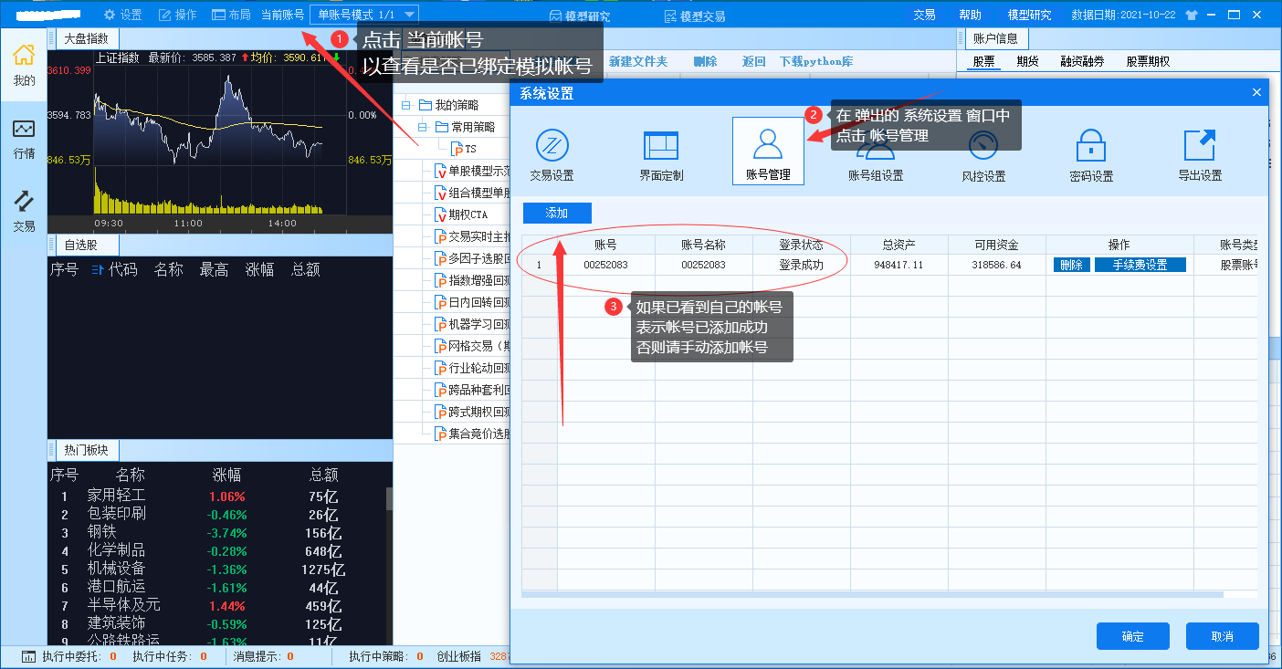The width and height of the screenshot is (1282, 669).
Task: Click the 设置 gear icon in title bar
Action: coord(110,15)
